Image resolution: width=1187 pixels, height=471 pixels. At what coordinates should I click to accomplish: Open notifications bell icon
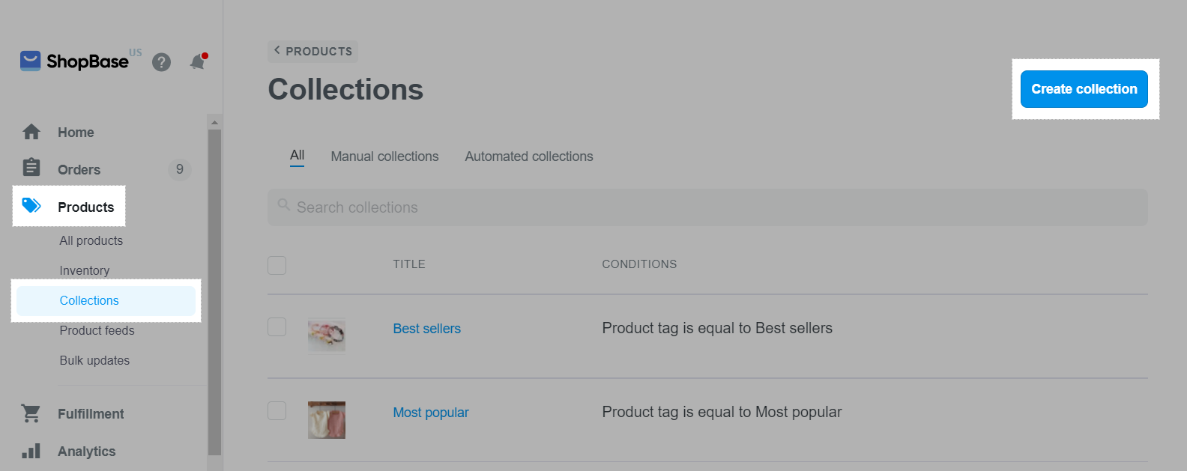point(198,61)
